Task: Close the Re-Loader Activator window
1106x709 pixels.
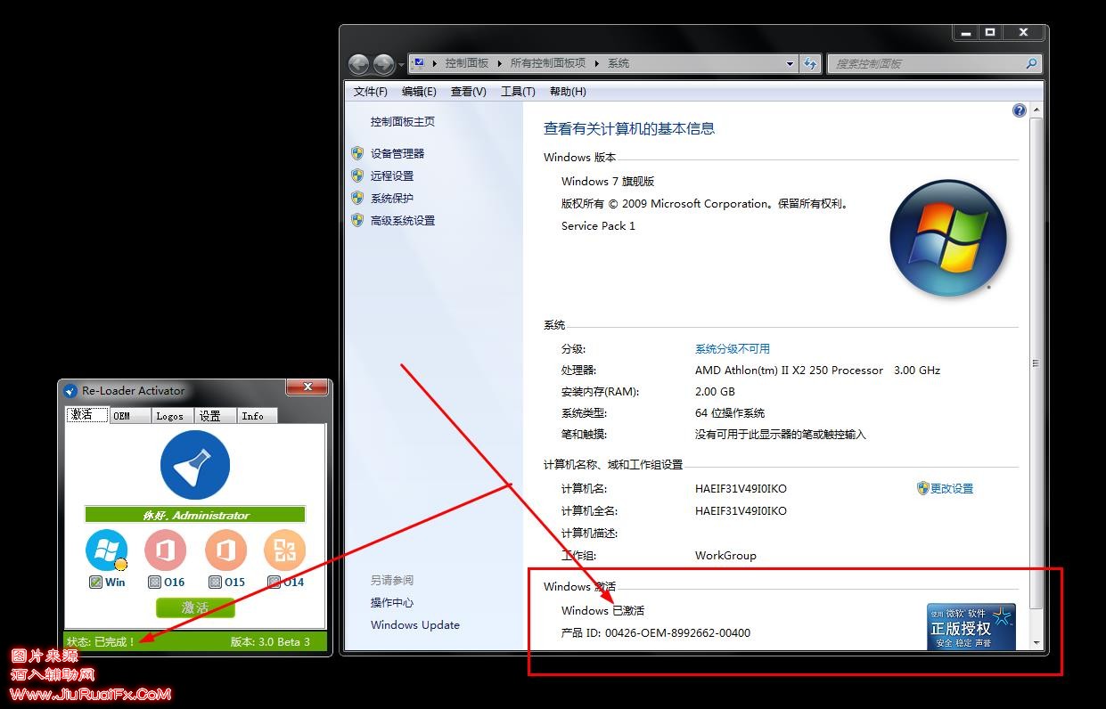Action: pos(308,387)
